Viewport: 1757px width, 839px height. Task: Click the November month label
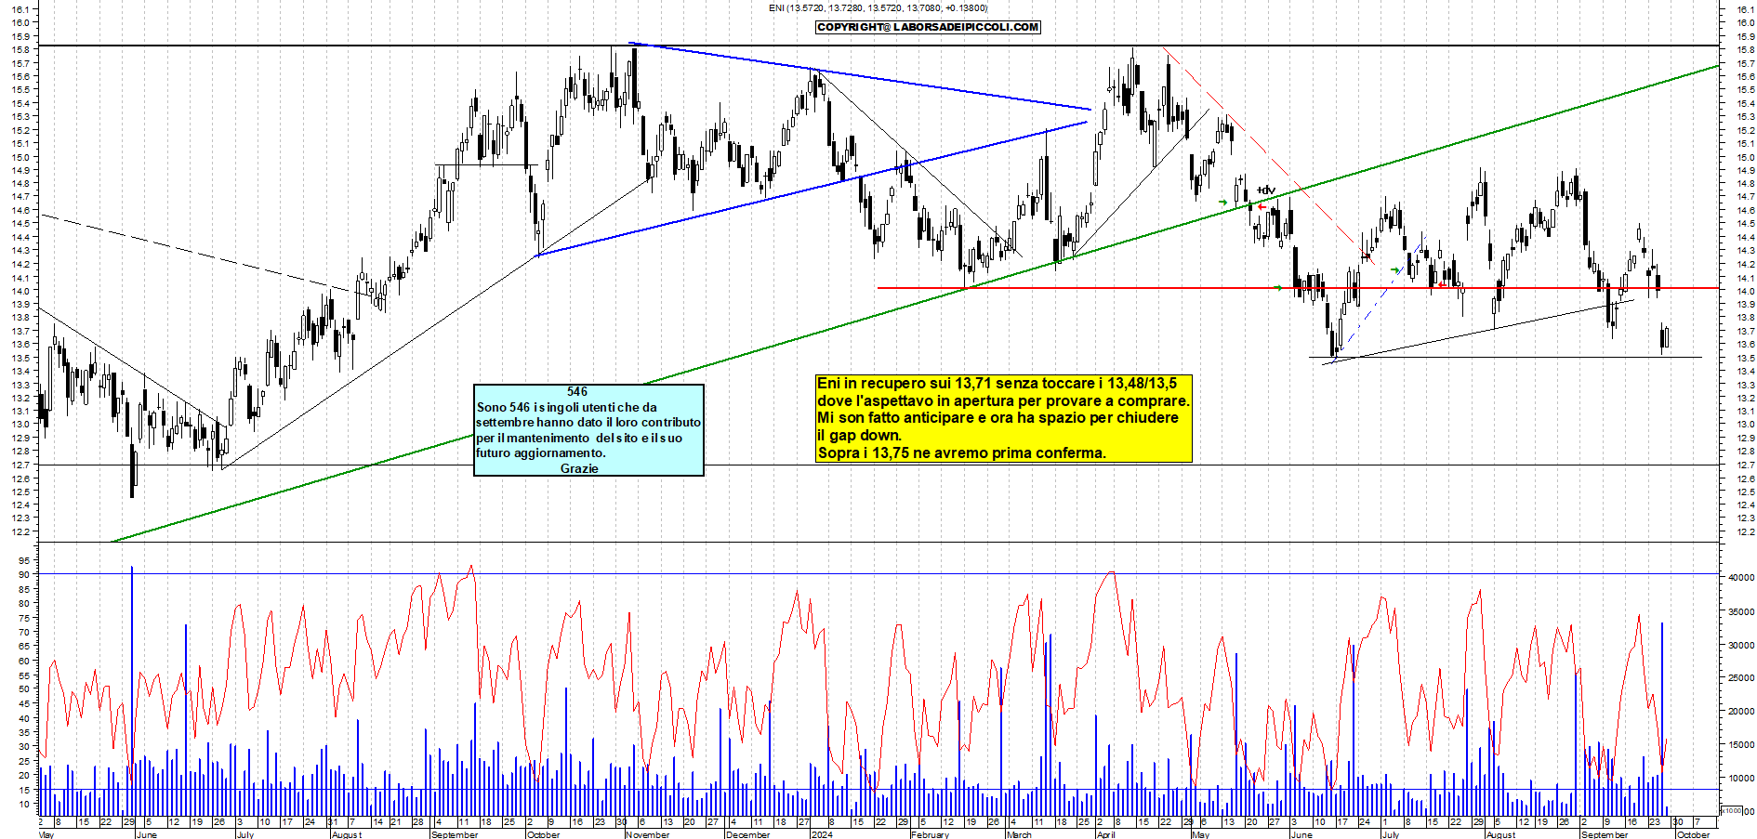tap(647, 834)
